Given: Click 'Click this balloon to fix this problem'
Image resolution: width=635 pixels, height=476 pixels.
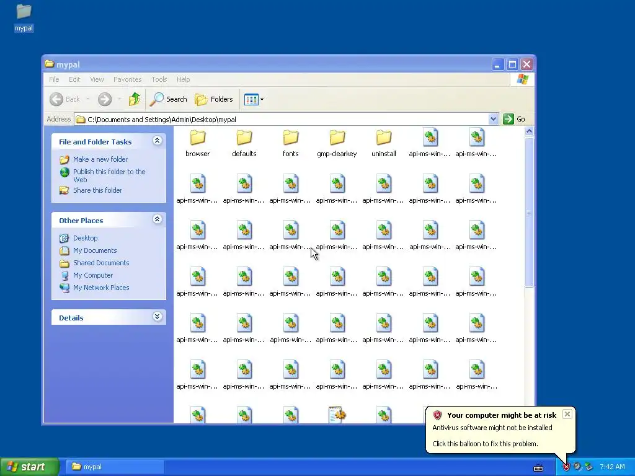Looking at the screenshot, I should point(485,444).
